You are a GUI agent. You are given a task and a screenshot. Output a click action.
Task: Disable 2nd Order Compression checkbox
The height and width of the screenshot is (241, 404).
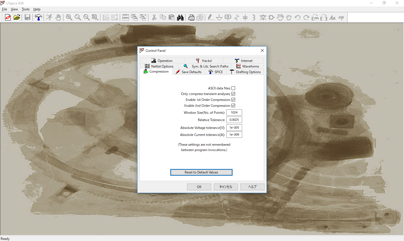pos(233,106)
